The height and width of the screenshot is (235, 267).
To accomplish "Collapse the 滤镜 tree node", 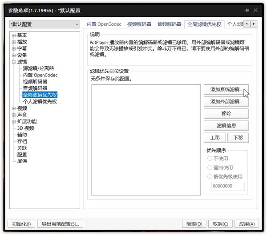I will (13, 62).
